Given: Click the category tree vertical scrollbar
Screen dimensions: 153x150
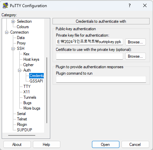Looking at the screenshot, I should (47, 90).
